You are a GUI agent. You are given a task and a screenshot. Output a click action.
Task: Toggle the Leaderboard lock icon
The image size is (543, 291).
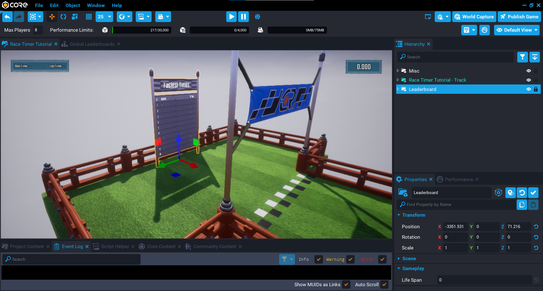pyautogui.click(x=536, y=89)
